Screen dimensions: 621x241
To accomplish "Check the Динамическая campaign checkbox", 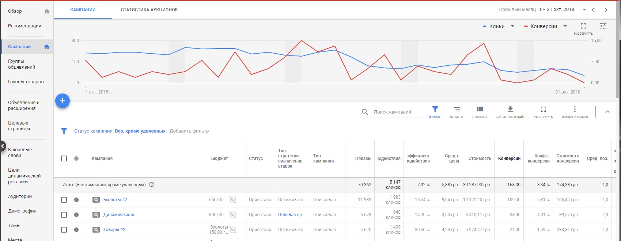I will tap(64, 215).
